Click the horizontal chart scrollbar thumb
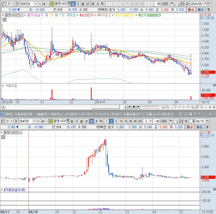Image resolution: width=216 pixels, height=214 pixels. coord(106,107)
